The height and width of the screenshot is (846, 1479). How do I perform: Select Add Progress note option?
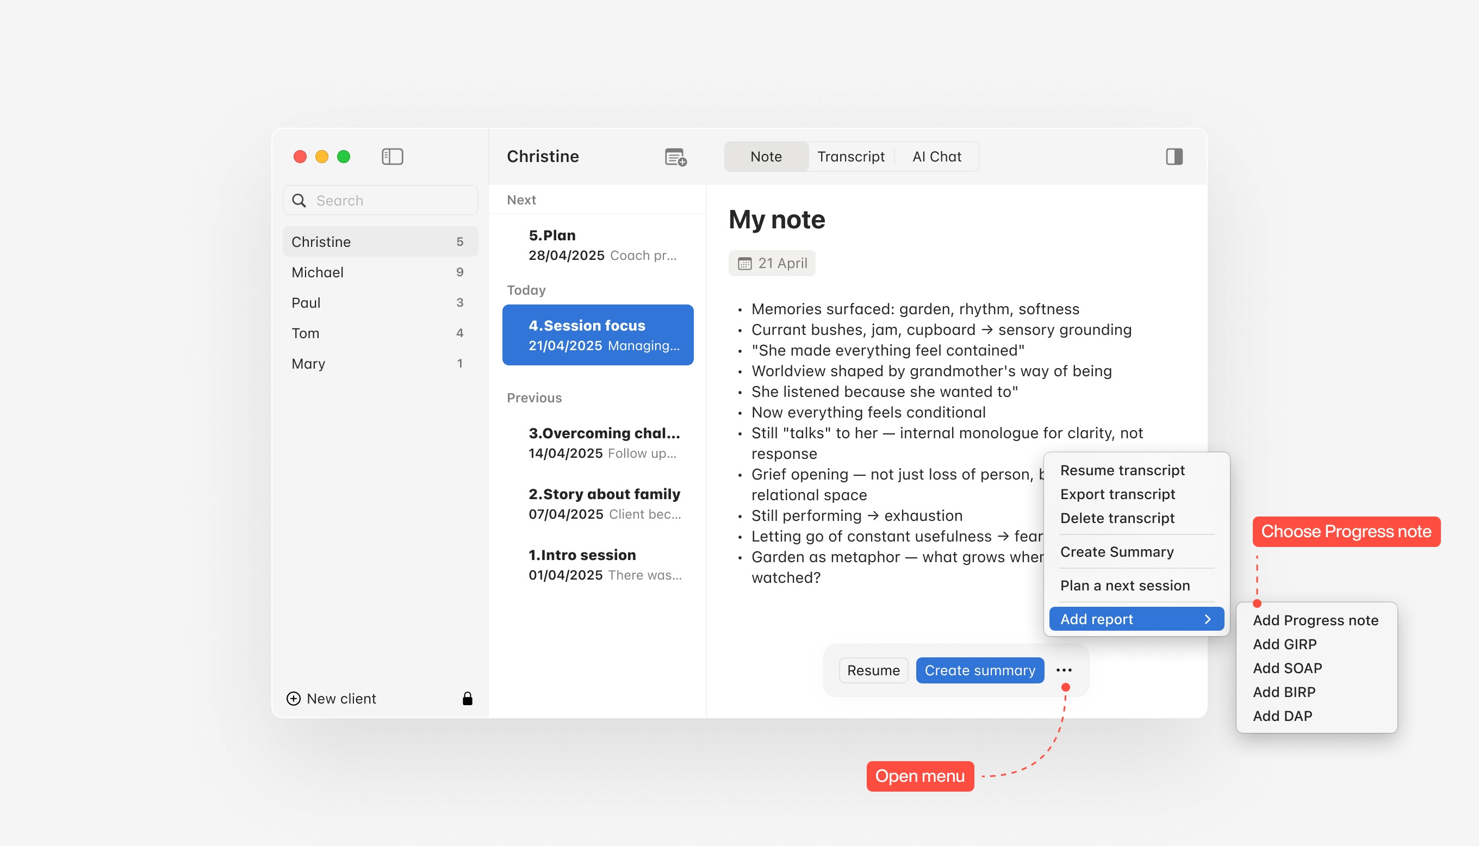coord(1315,620)
